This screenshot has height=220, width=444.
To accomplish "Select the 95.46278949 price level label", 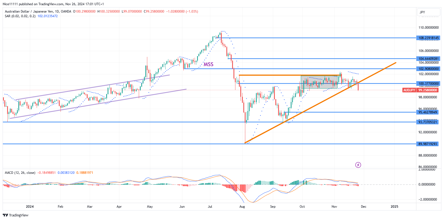I will point(428,112).
